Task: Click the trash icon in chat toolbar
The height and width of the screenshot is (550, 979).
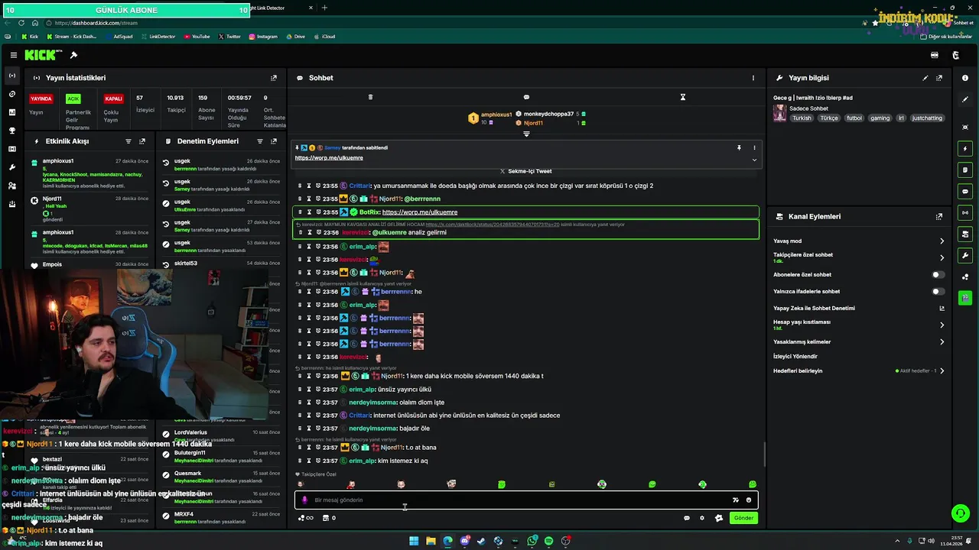Action: 370,97
